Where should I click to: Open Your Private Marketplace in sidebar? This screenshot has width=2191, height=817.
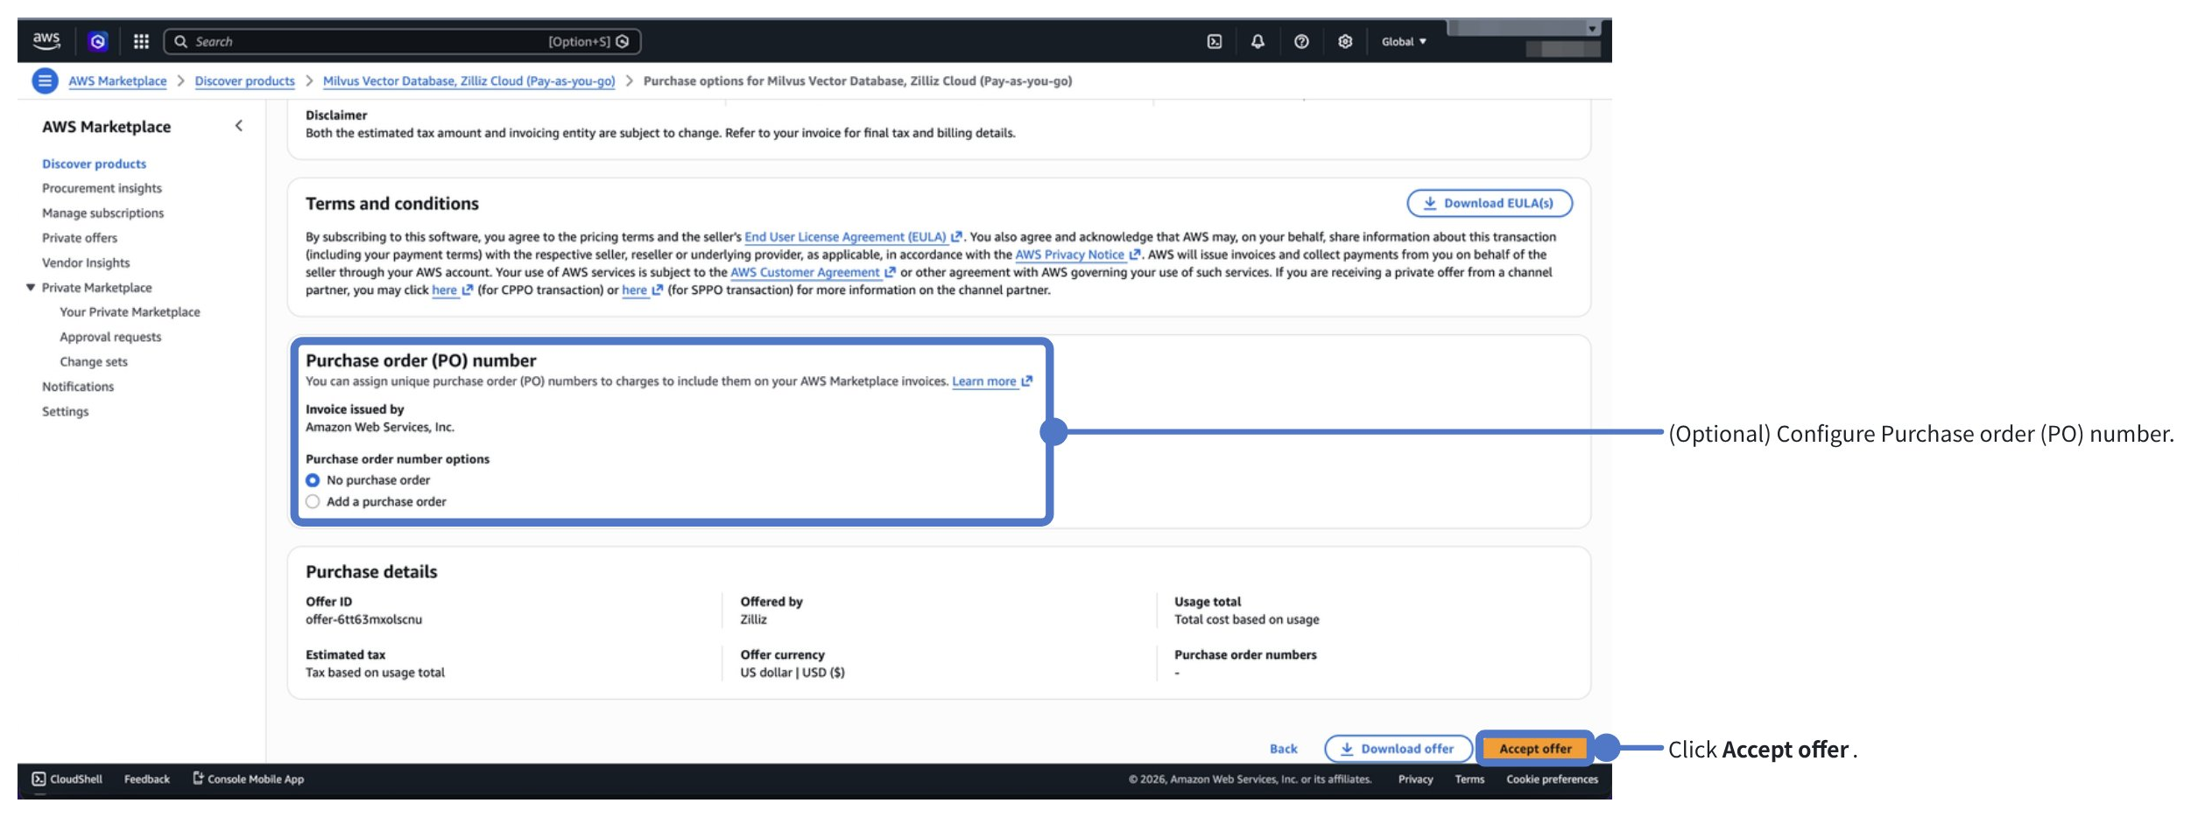(x=130, y=311)
